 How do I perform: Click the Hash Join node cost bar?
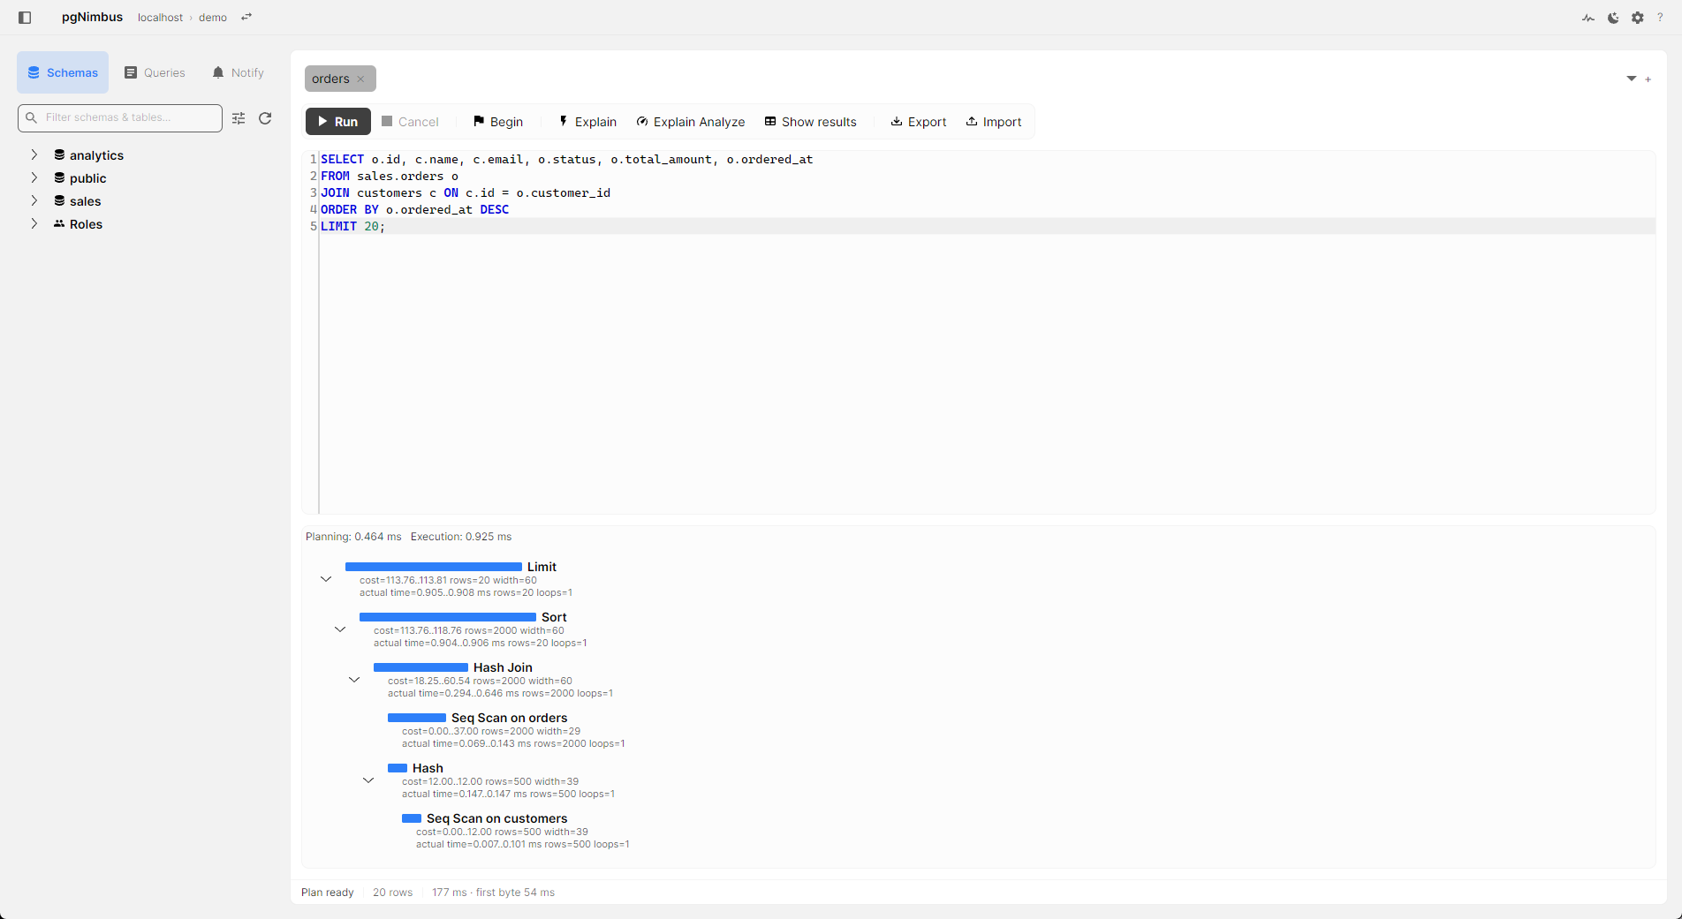[x=420, y=667]
